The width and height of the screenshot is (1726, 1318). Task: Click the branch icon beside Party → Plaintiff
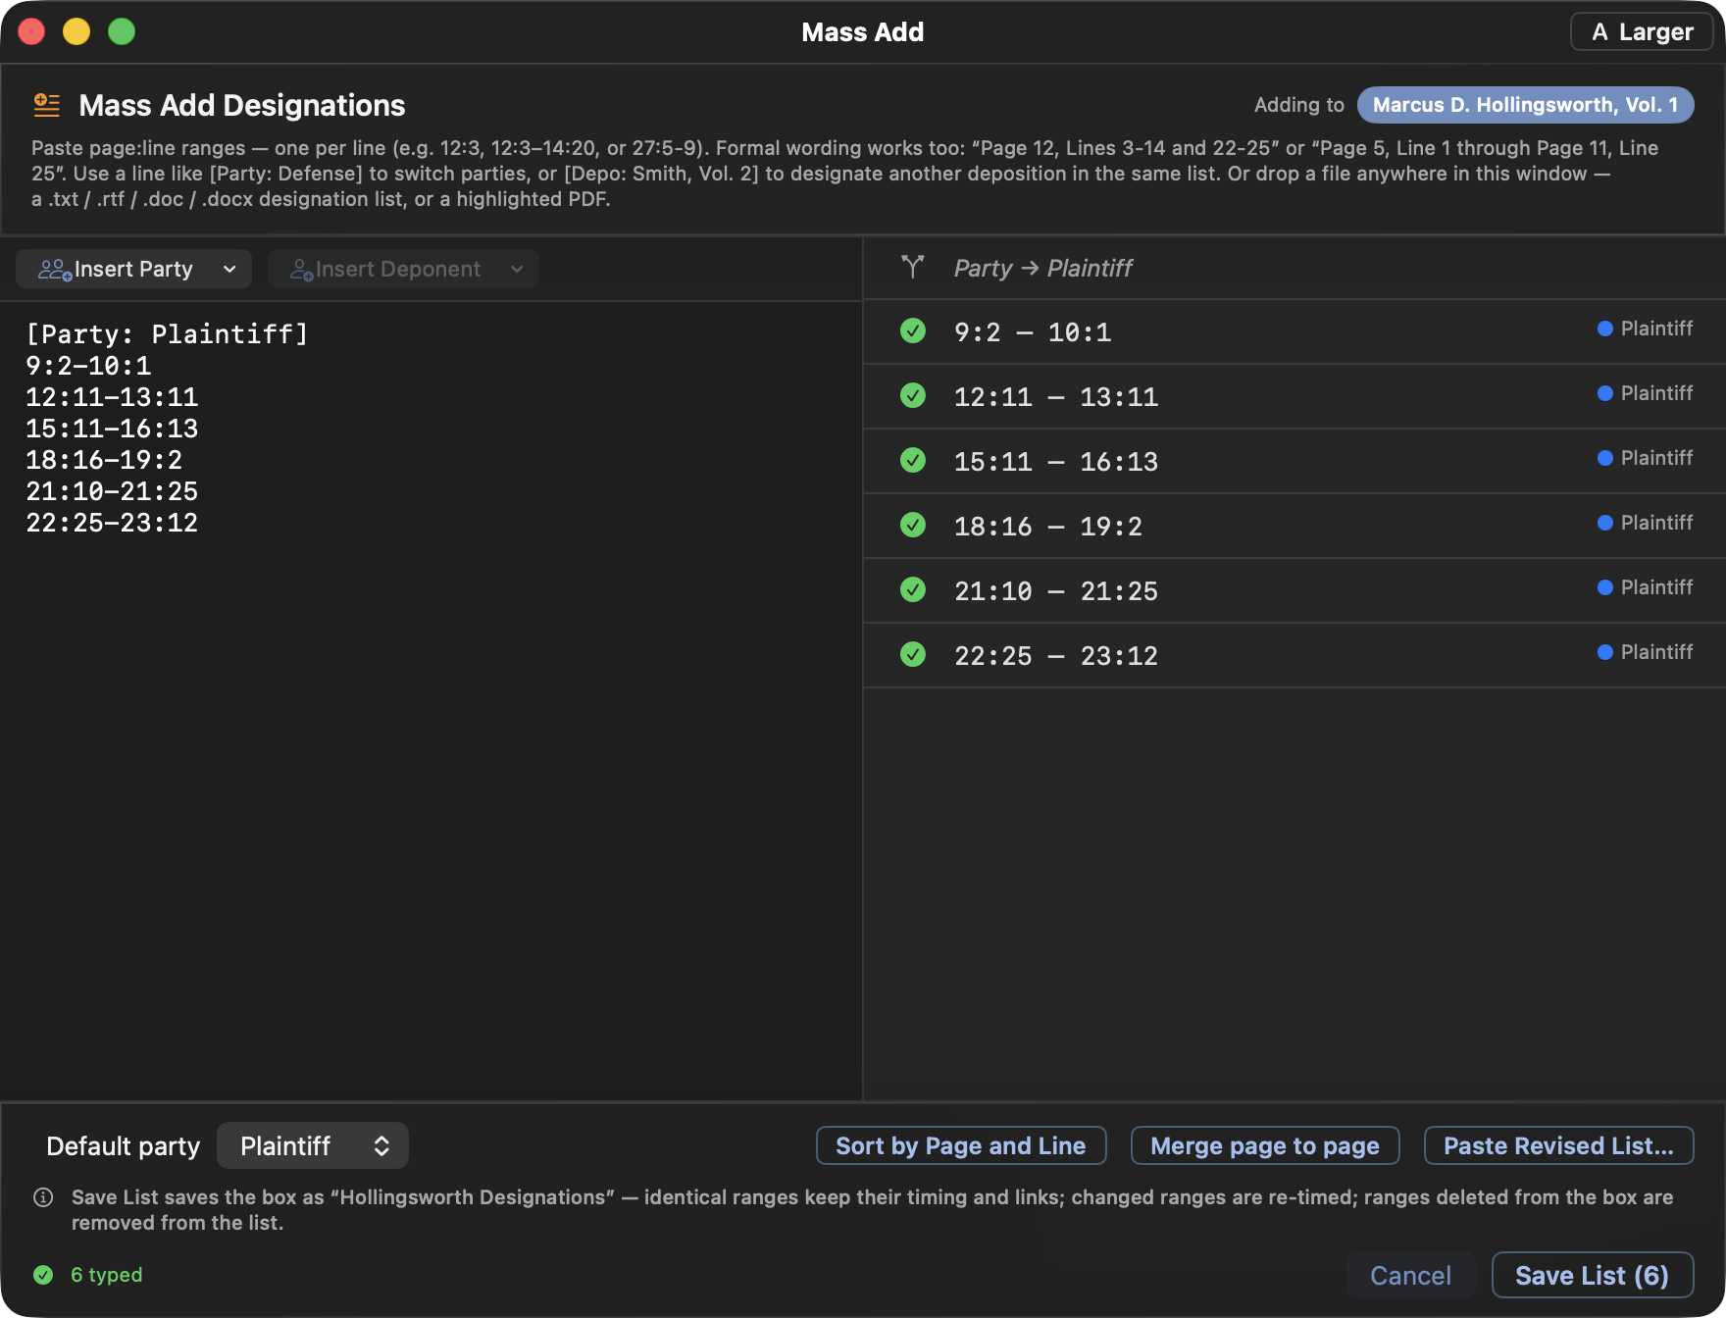[x=913, y=267]
